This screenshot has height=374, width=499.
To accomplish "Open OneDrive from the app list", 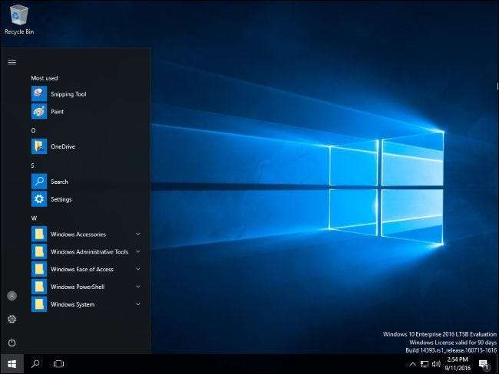I will click(x=61, y=146).
